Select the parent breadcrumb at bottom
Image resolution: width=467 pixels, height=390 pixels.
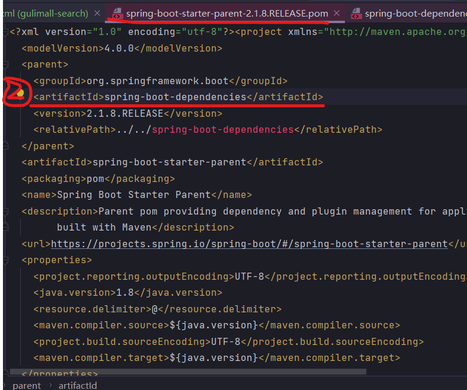click(x=27, y=385)
